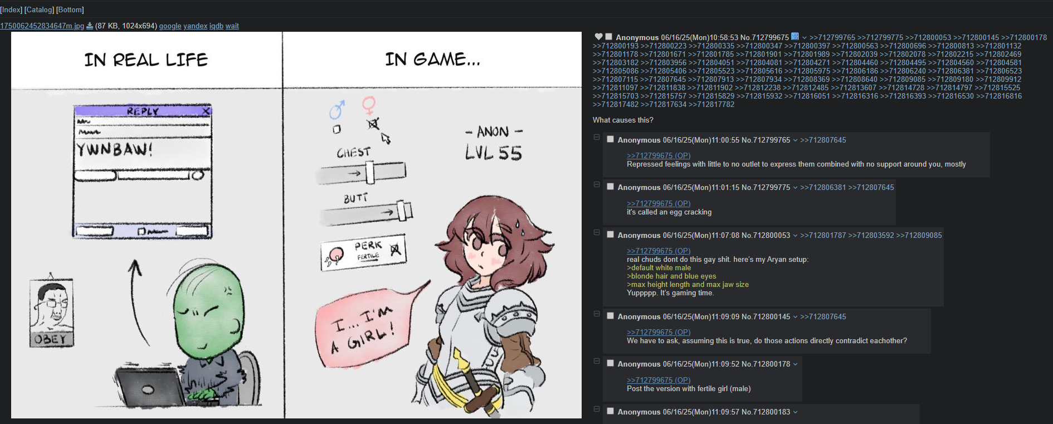Click the expanded comic image of the OP
The width and height of the screenshot is (1053, 424).
296,225
